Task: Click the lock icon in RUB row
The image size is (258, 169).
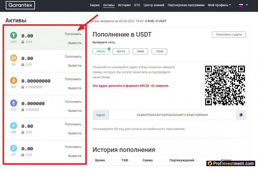Action: 23,132
